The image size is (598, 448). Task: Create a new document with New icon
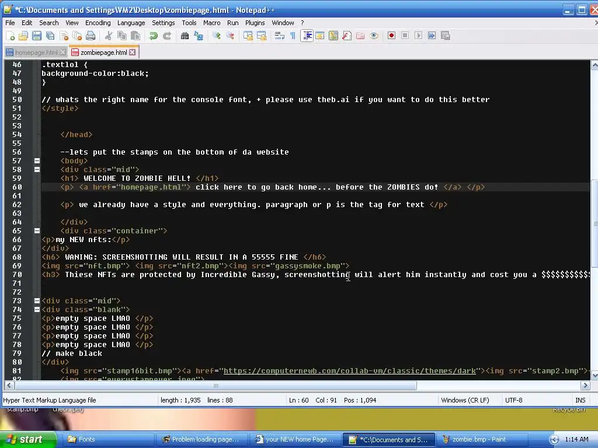[x=11, y=36]
